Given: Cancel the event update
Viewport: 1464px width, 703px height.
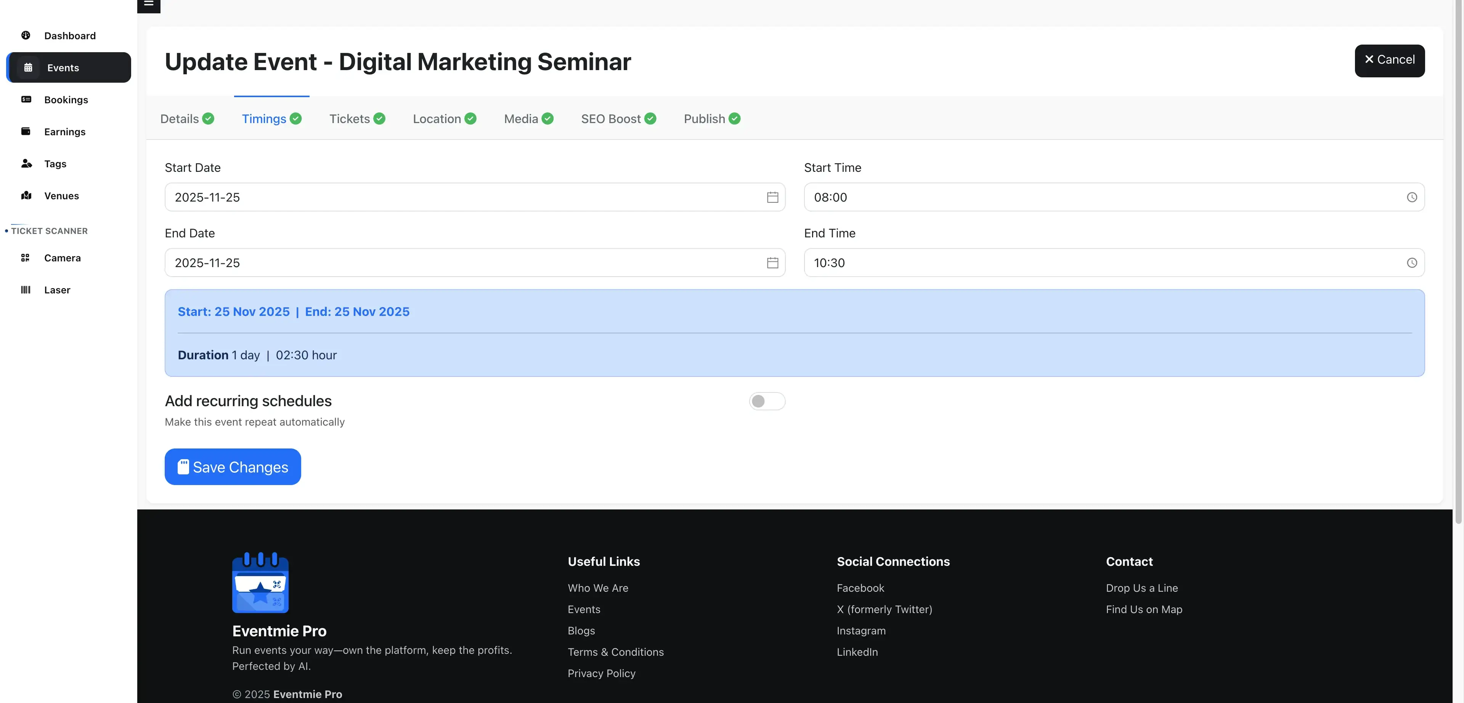Looking at the screenshot, I should coord(1389,60).
